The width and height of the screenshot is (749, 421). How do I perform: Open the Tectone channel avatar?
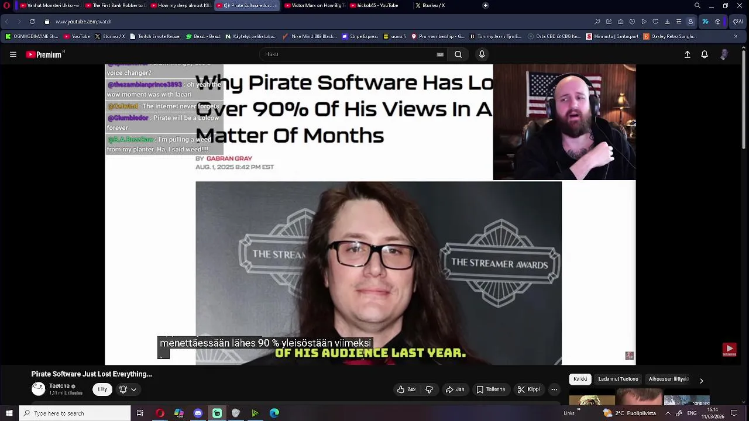point(38,389)
